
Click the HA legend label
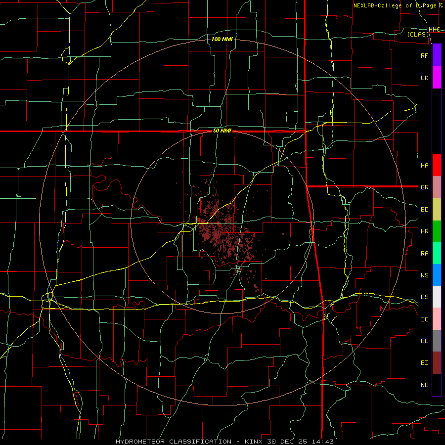[425, 165]
